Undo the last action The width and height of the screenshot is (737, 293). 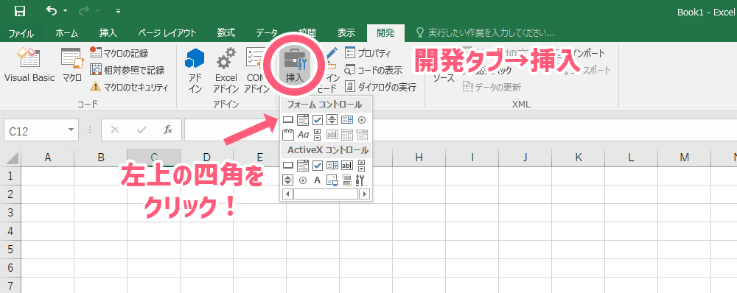click(x=52, y=10)
